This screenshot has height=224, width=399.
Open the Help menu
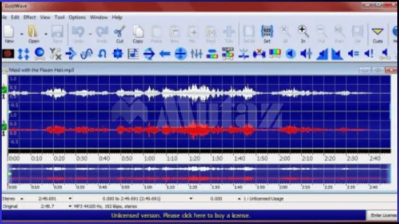pos(117,17)
